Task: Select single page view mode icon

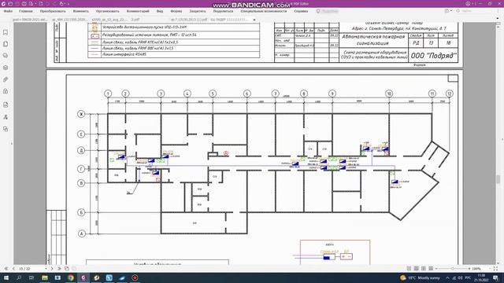Action: click(x=409, y=269)
